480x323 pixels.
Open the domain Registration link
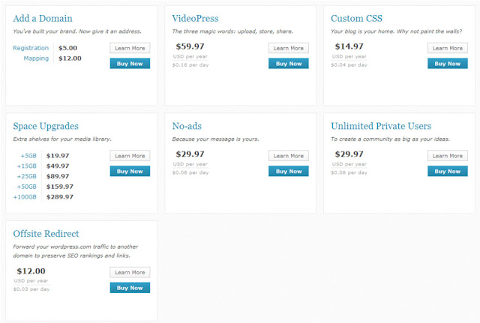tap(31, 48)
